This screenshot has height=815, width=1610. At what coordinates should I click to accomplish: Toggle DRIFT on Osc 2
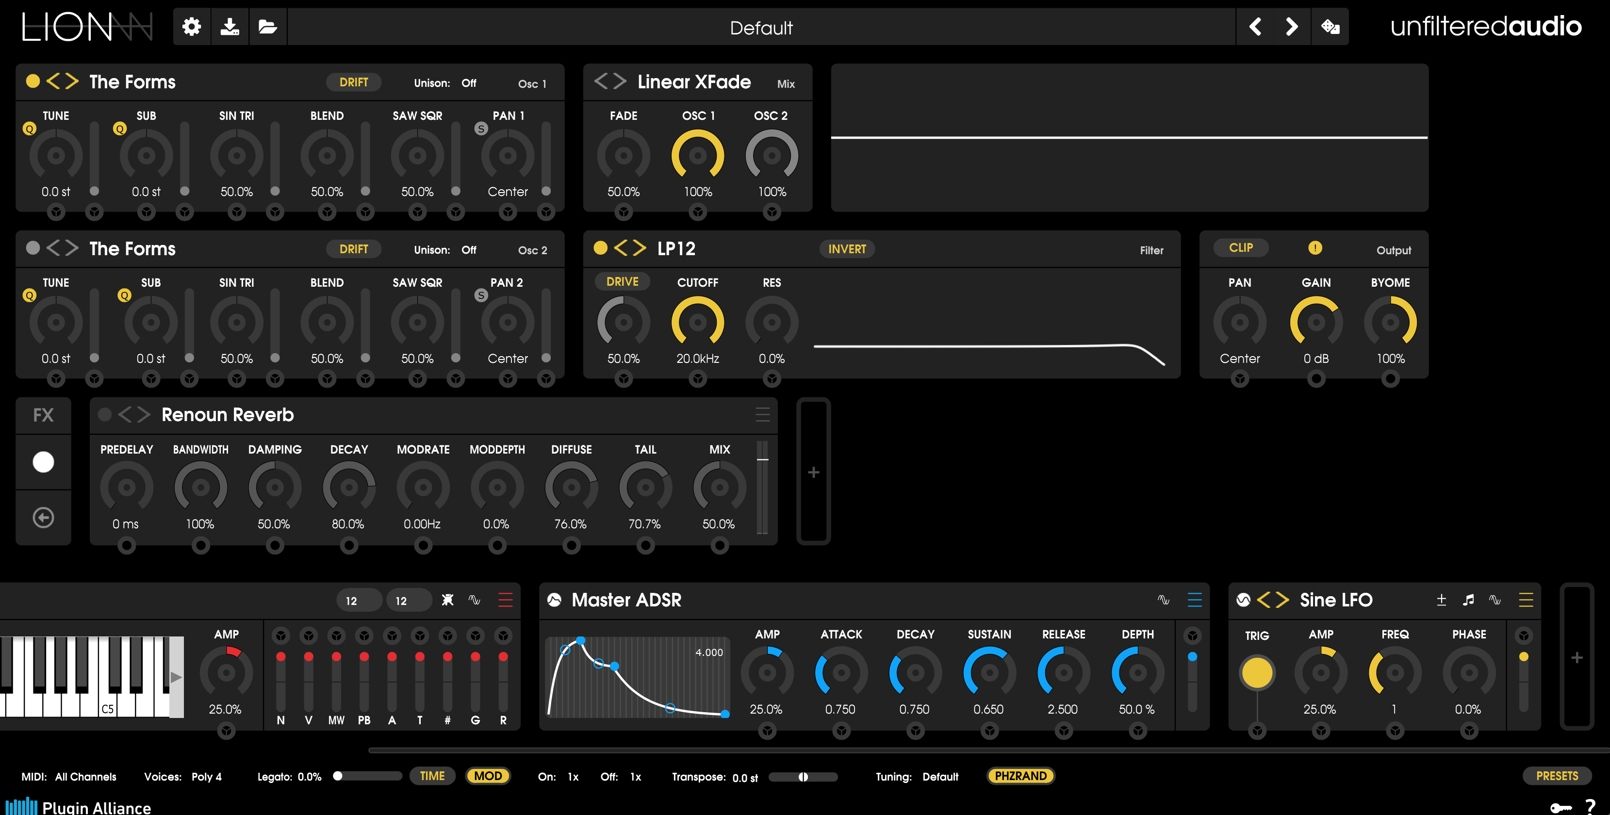point(354,249)
